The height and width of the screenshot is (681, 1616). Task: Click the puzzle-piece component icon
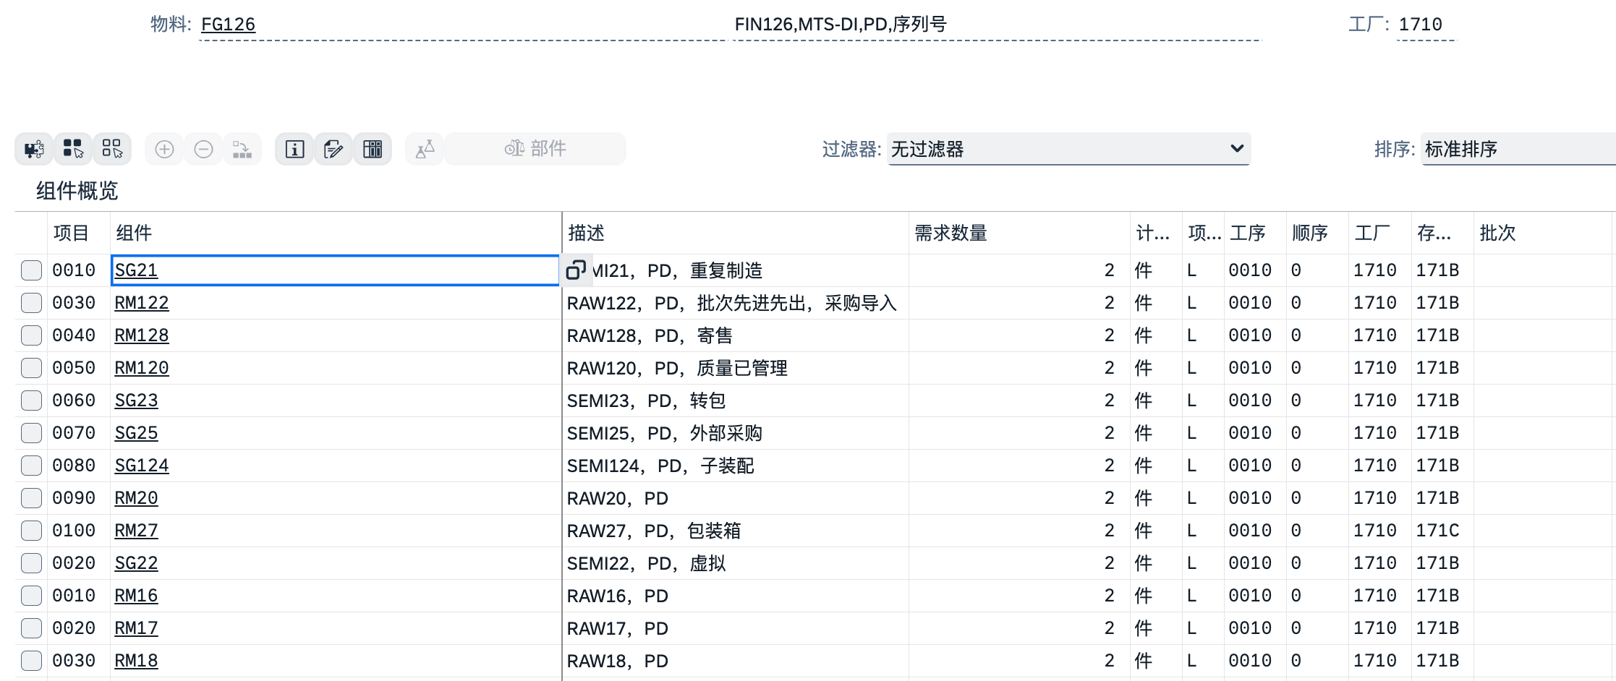[34, 149]
